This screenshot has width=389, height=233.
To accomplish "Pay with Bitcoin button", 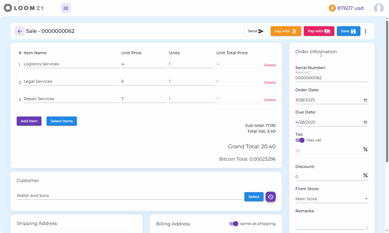I will pos(286,31).
